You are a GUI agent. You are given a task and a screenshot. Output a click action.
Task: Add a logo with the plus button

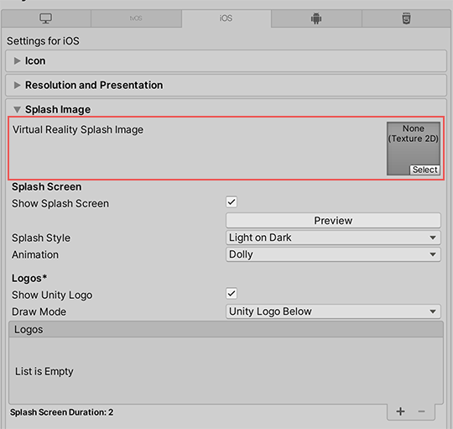click(x=400, y=411)
